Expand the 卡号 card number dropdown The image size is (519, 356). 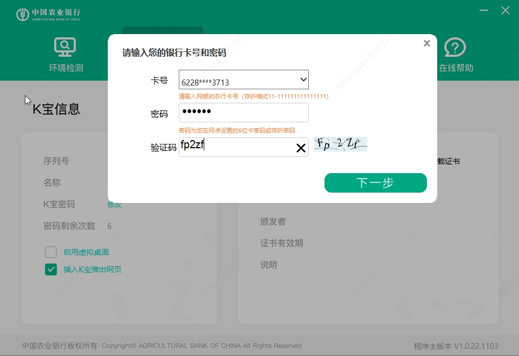(x=303, y=80)
